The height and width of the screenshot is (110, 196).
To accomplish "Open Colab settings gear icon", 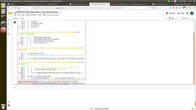I will coord(187,13).
